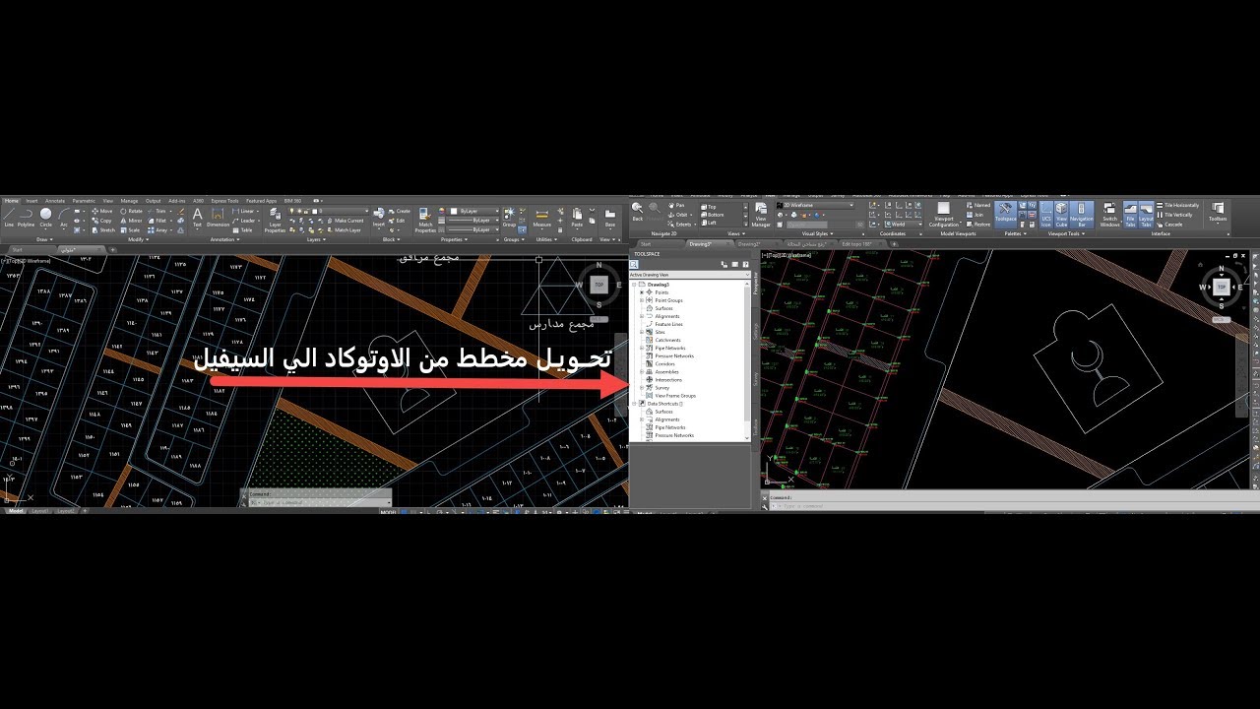The width and height of the screenshot is (1260, 709).
Task: Select the Line tool in AutoCAD ribbon
Action: (9, 217)
